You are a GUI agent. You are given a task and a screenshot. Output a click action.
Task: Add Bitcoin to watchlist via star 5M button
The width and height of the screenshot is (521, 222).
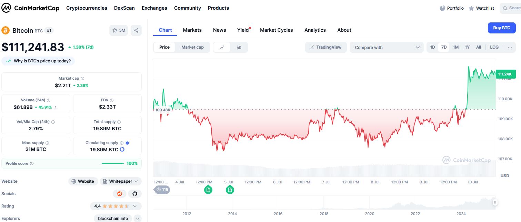coord(119,30)
